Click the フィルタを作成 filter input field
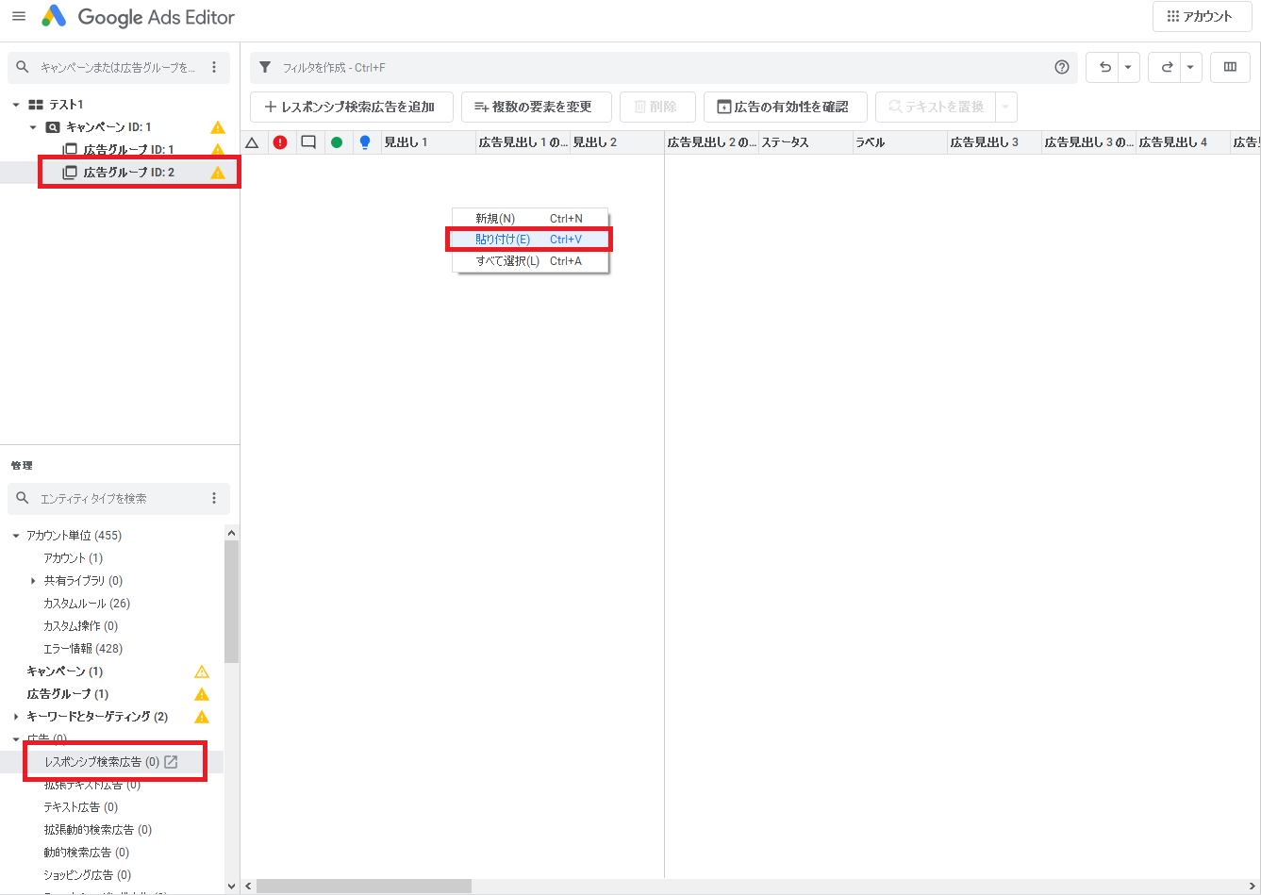1261x895 pixels. coord(660,68)
